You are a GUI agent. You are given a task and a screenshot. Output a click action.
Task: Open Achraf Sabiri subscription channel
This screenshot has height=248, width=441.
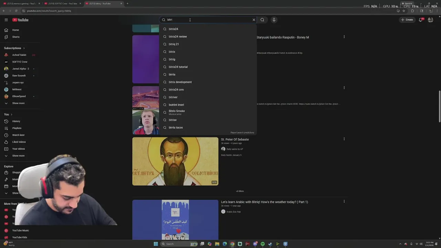point(19,55)
